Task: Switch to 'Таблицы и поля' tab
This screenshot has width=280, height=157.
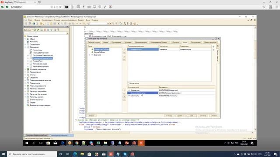Action: coord(94,42)
